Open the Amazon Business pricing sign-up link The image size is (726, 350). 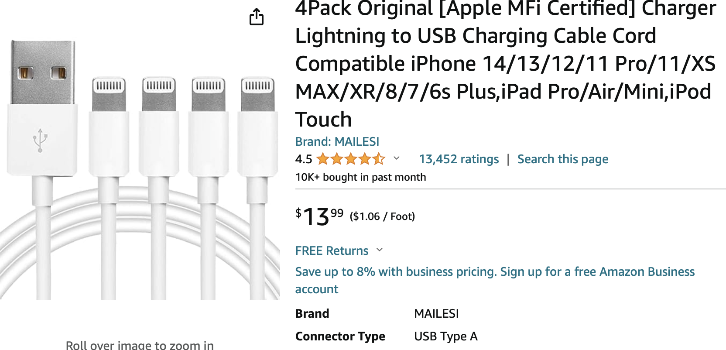(495, 272)
